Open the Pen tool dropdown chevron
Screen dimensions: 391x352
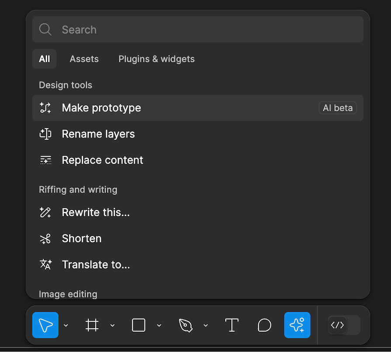205,325
